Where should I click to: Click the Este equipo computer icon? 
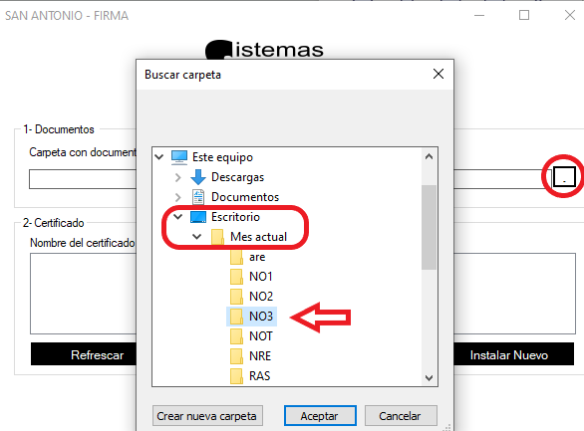coord(179,157)
